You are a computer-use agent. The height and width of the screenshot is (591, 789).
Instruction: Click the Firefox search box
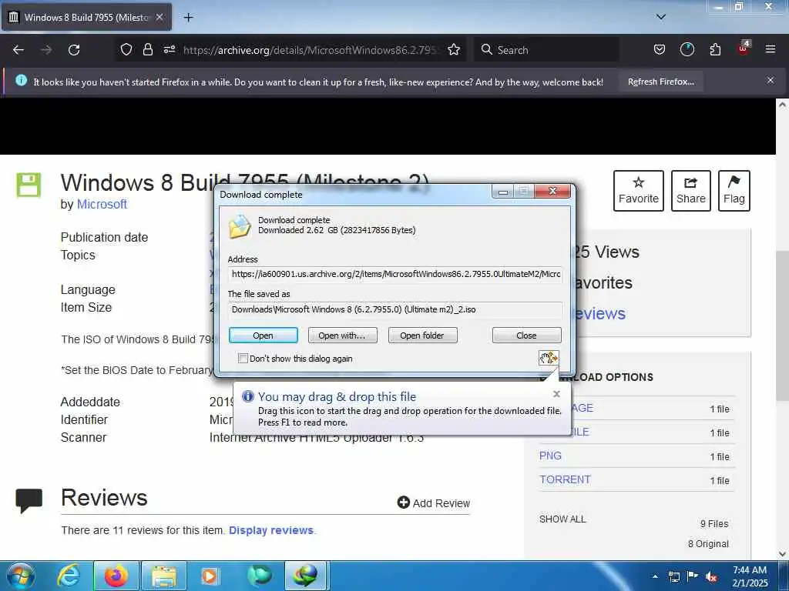pyautogui.click(x=546, y=50)
